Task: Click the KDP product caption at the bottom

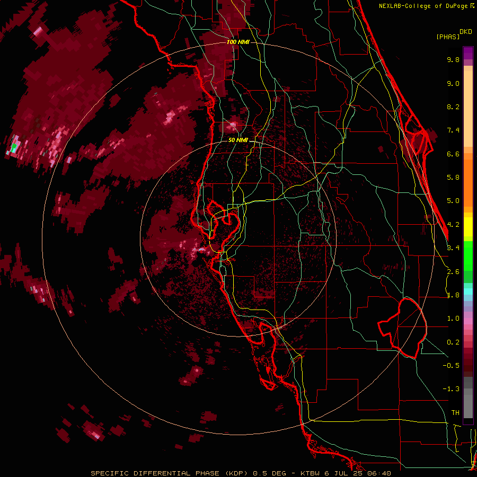Action: point(241,473)
